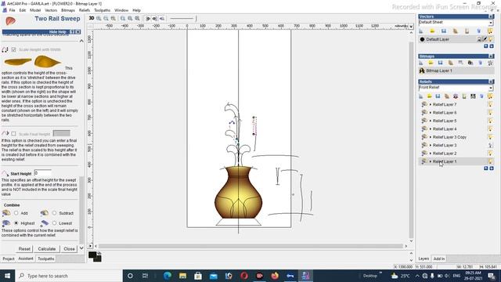501x282 pixels.
Task: Select the Lowest combine radio button
Action: coord(54,223)
